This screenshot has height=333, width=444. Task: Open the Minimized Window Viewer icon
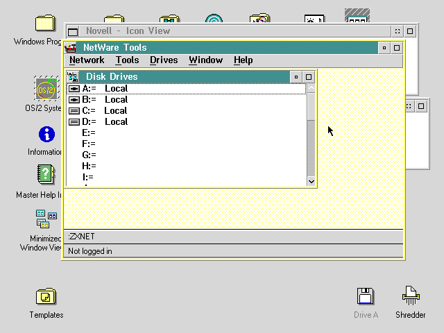click(46, 219)
